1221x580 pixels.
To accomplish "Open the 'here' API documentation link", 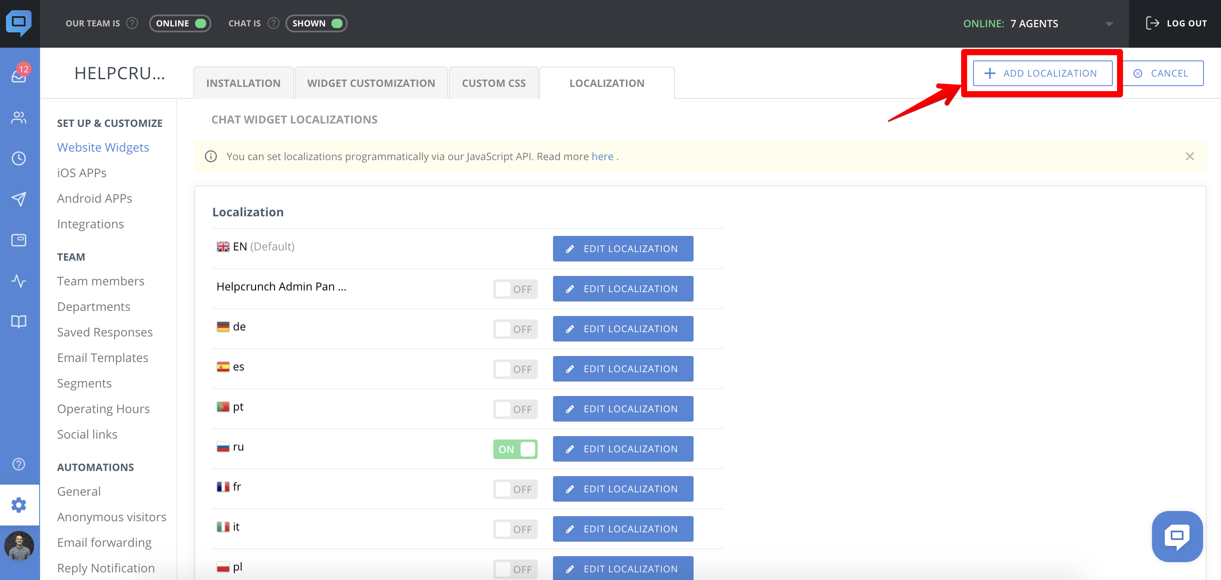I will 602,156.
